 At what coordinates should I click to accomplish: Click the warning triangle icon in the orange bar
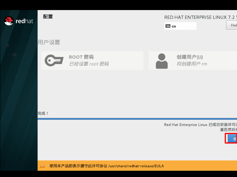(x=42, y=166)
